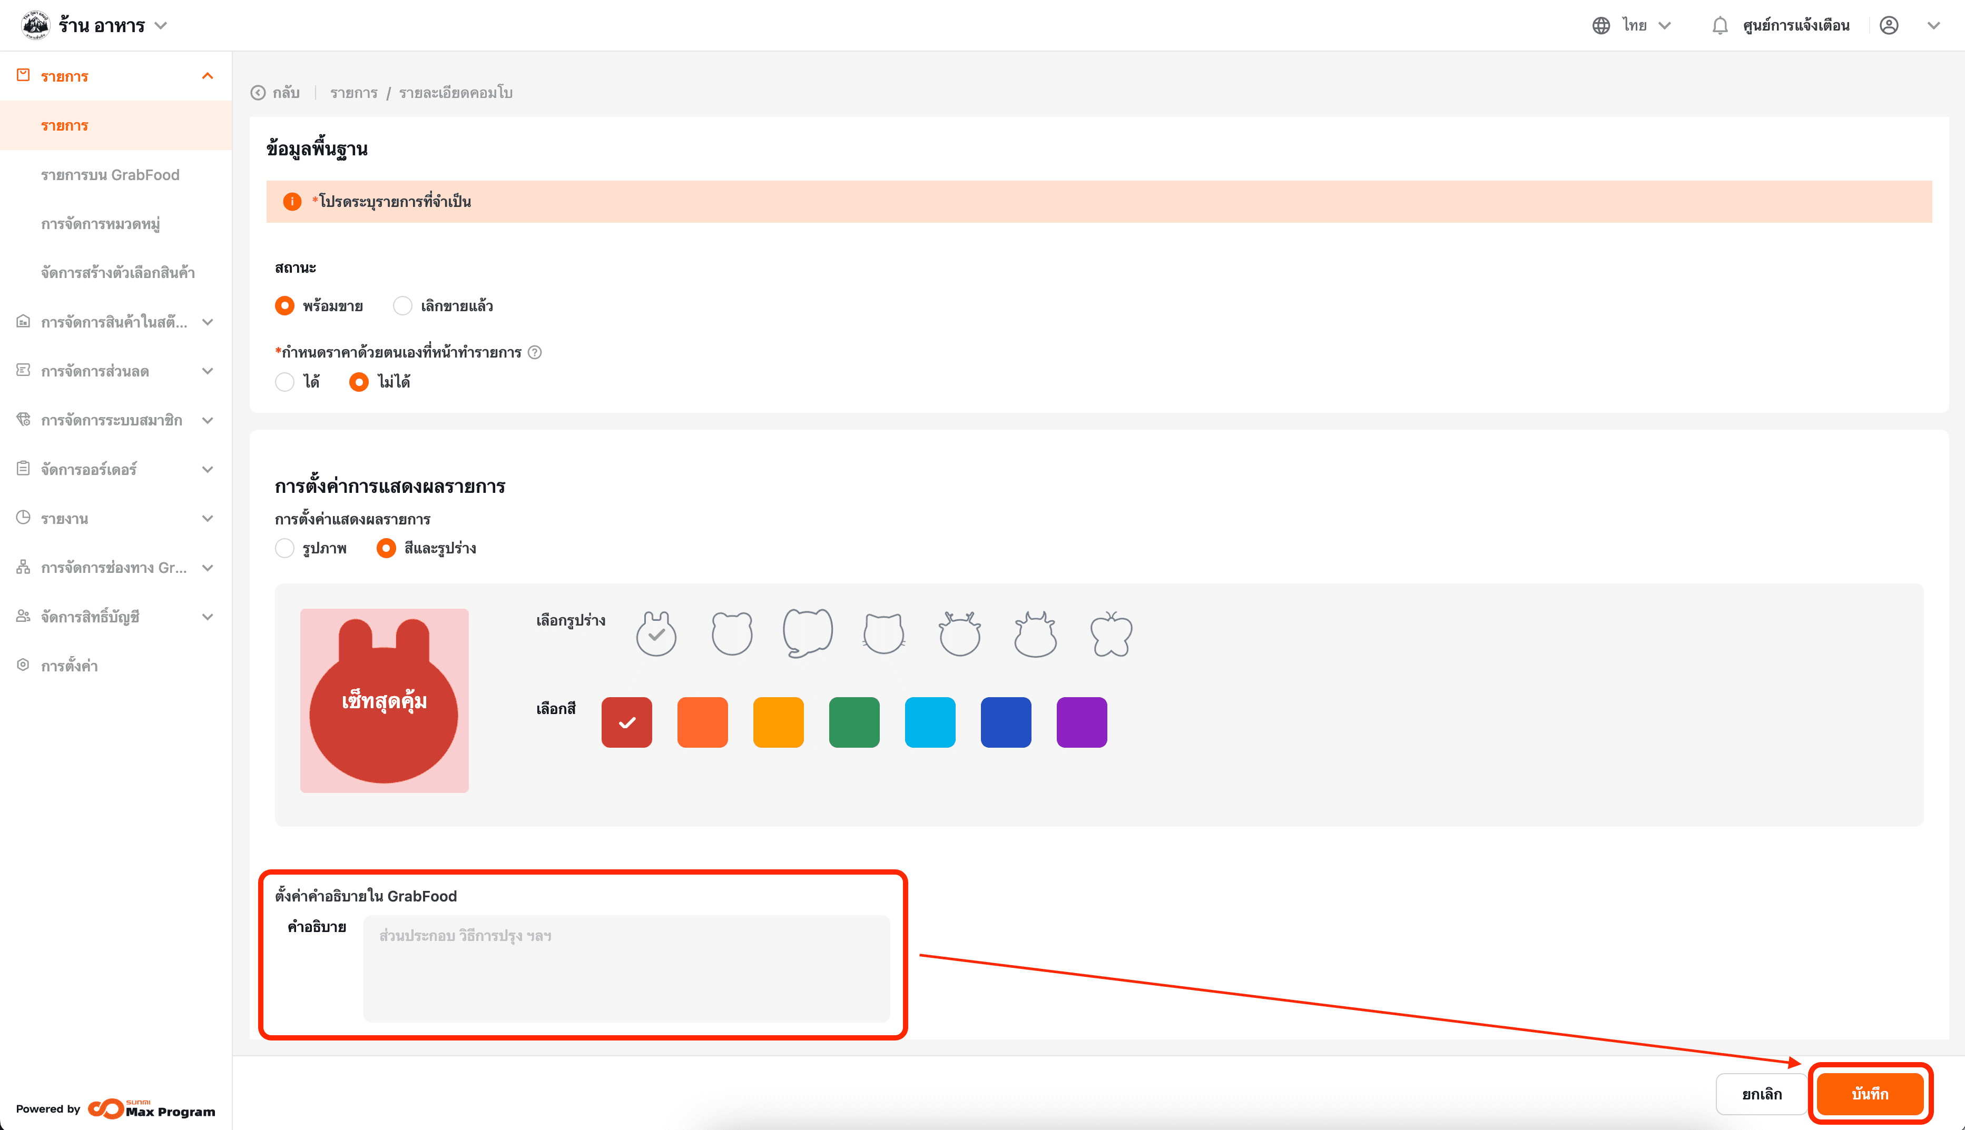This screenshot has width=1965, height=1130.
Task: Go to การจัดการหมวดหมู่ menu item
Action: pos(100,224)
